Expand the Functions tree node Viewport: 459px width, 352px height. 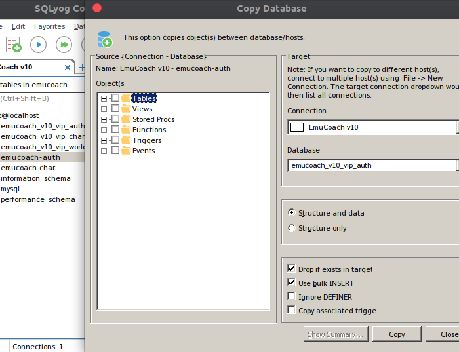[104, 130]
